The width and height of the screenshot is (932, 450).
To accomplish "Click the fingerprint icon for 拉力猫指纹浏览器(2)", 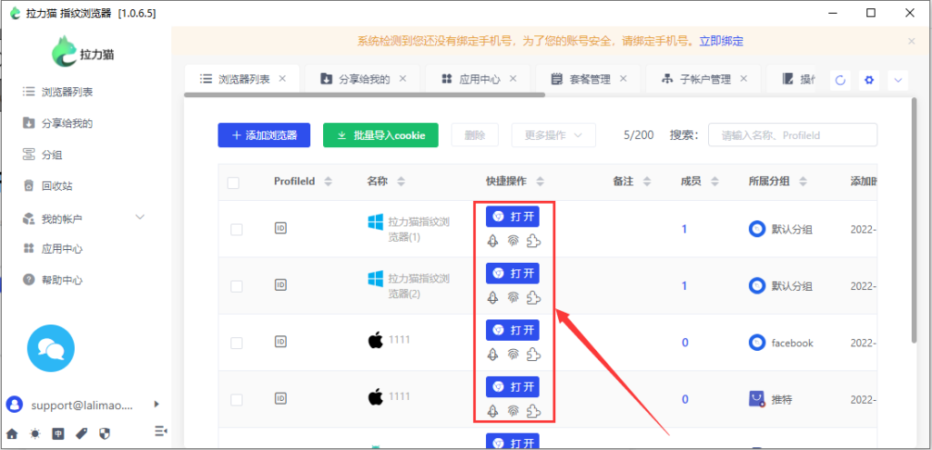I will coord(513,297).
